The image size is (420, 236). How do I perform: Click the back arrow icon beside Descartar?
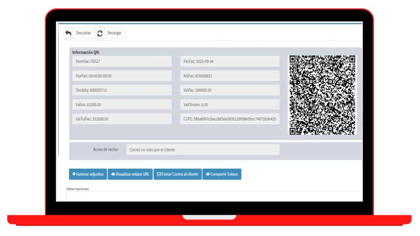click(x=68, y=33)
